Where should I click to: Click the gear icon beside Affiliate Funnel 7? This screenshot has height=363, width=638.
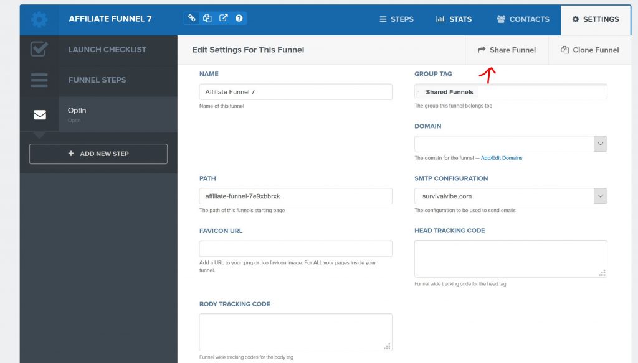(x=39, y=19)
